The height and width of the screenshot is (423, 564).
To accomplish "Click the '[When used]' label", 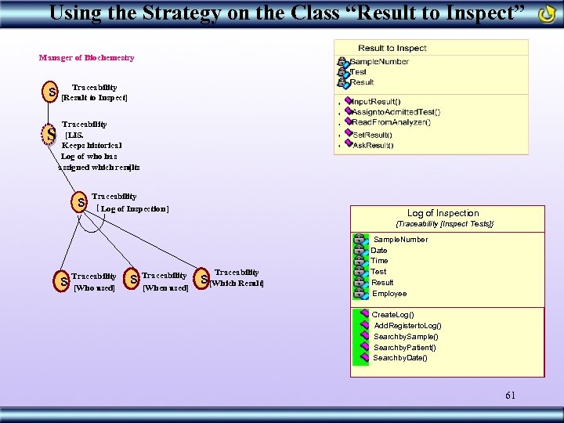I will coord(165,288).
